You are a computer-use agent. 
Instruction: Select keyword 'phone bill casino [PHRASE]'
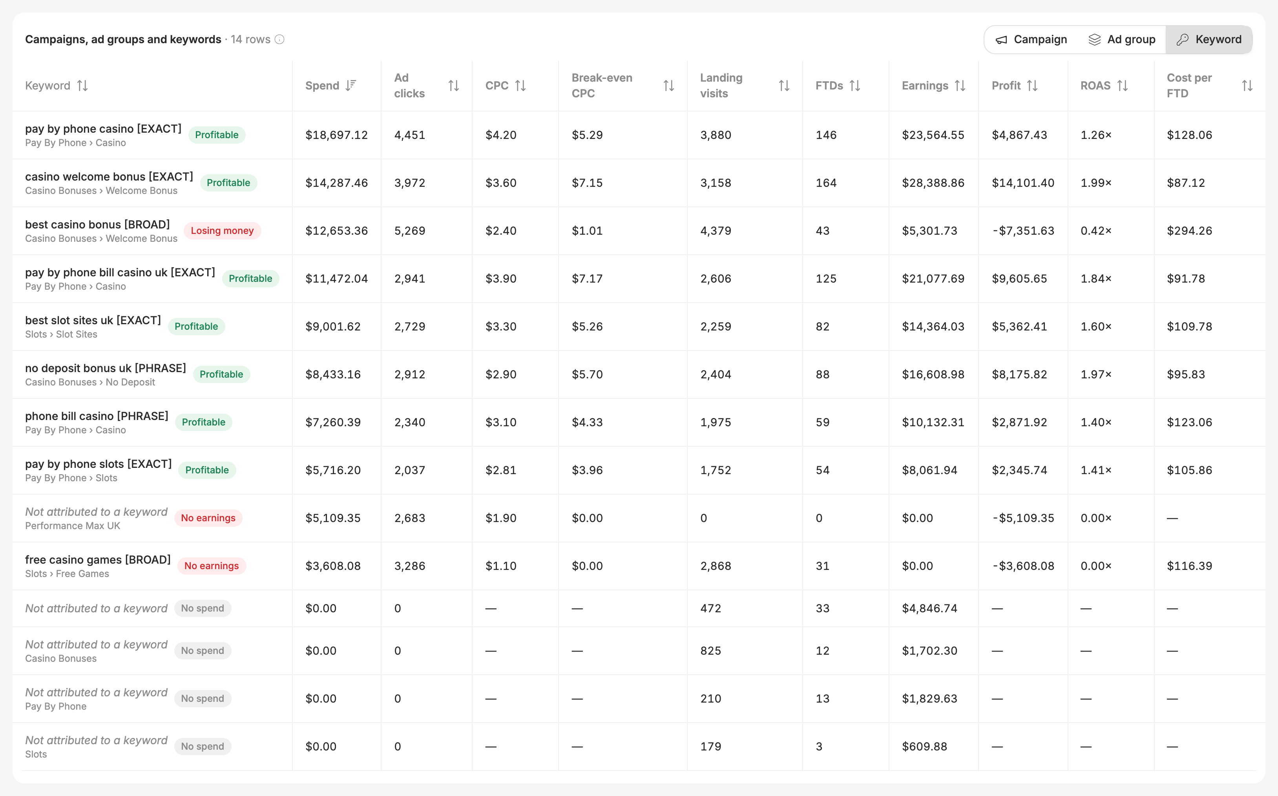pos(97,416)
